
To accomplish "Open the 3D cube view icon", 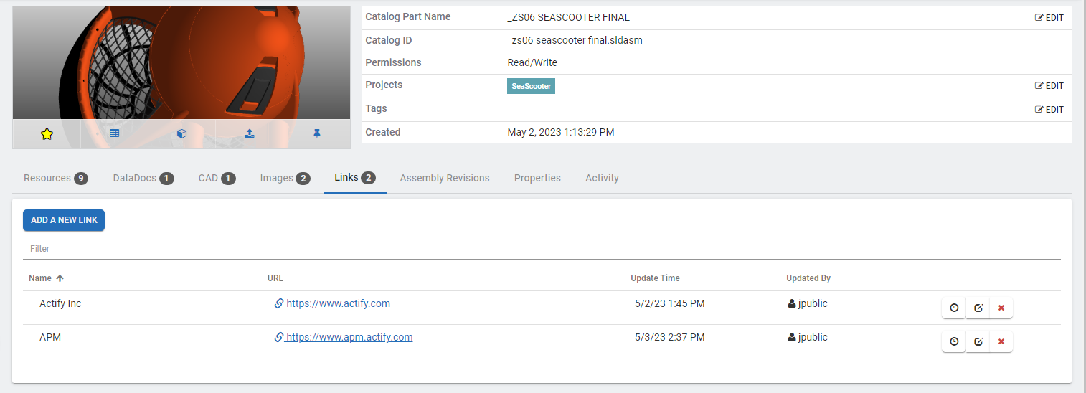I will pos(181,134).
